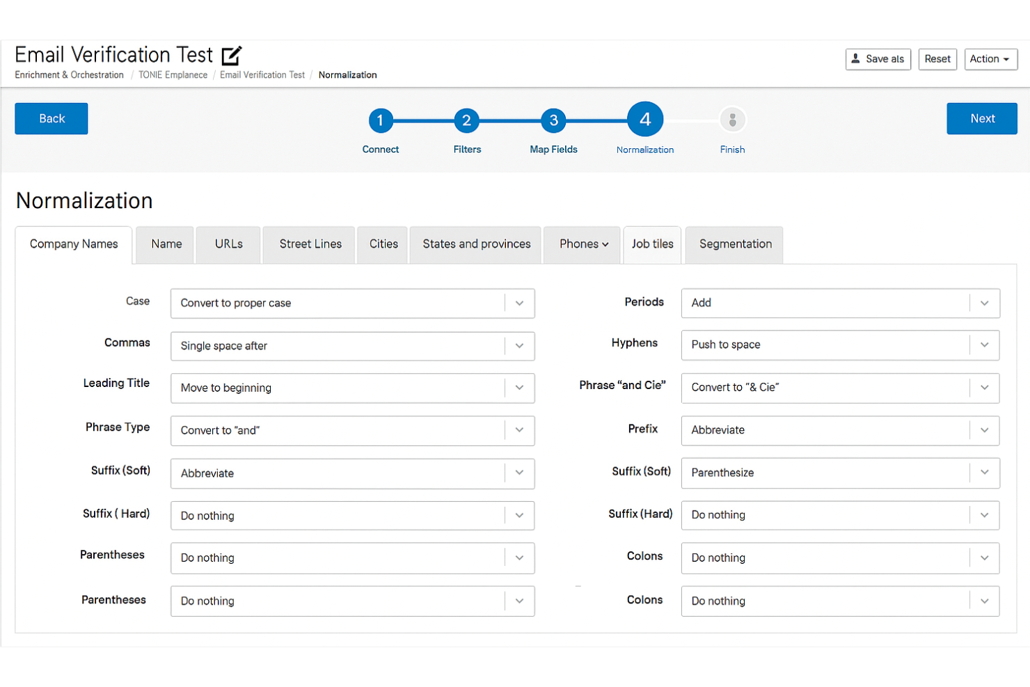
Task: Open the Action dropdown menu
Action: click(990, 59)
